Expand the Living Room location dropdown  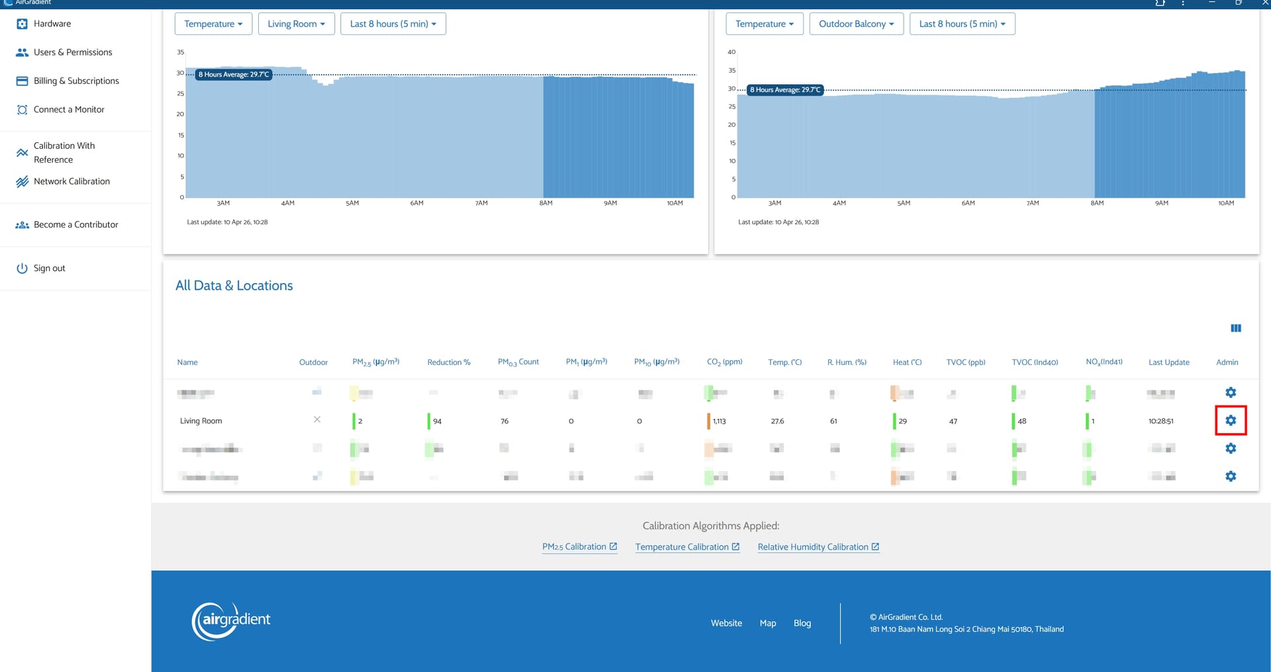pyautogui.click(x=296, y=24)
